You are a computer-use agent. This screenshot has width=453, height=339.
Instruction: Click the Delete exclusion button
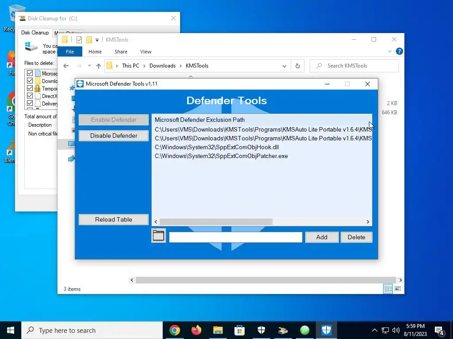[x=356, y=237]
